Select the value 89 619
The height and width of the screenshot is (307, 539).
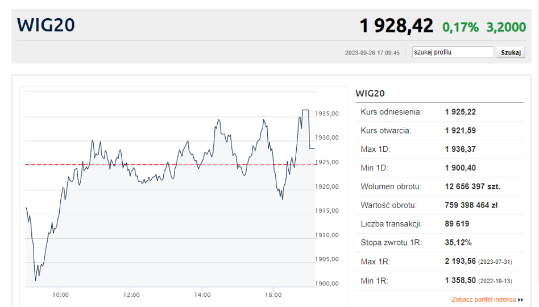pyautogui.click(x=457, y=224)
